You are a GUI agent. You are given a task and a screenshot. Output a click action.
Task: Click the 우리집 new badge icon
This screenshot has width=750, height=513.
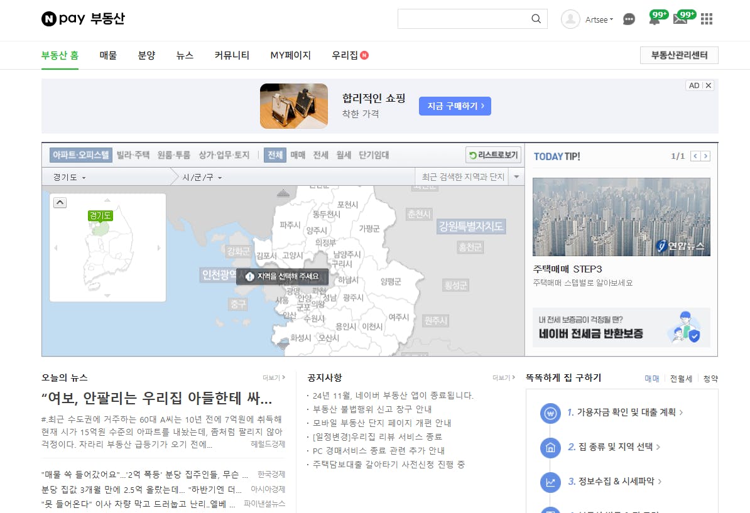coord(364,55)
